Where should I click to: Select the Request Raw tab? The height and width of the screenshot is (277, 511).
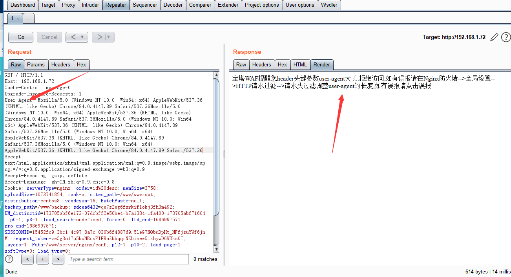click(16, 65)
